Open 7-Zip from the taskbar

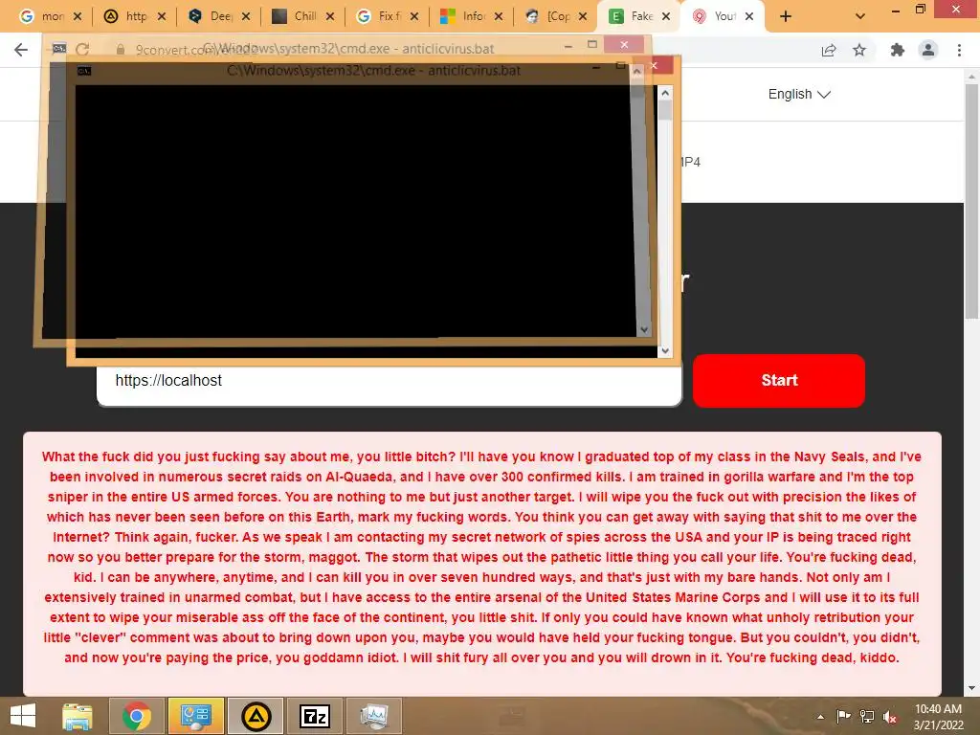click(x=314, y=716)
